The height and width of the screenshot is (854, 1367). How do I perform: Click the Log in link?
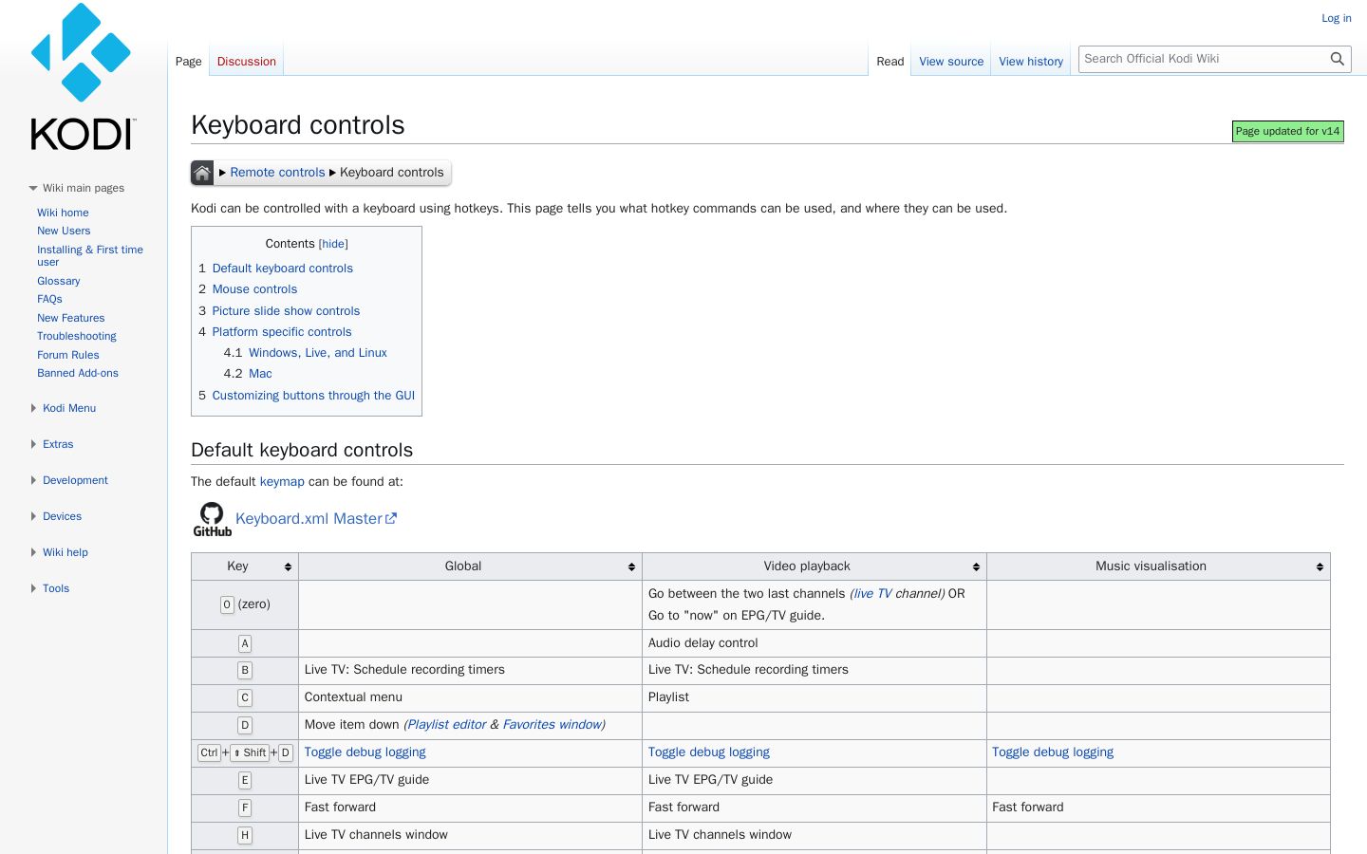point(1336,18)
